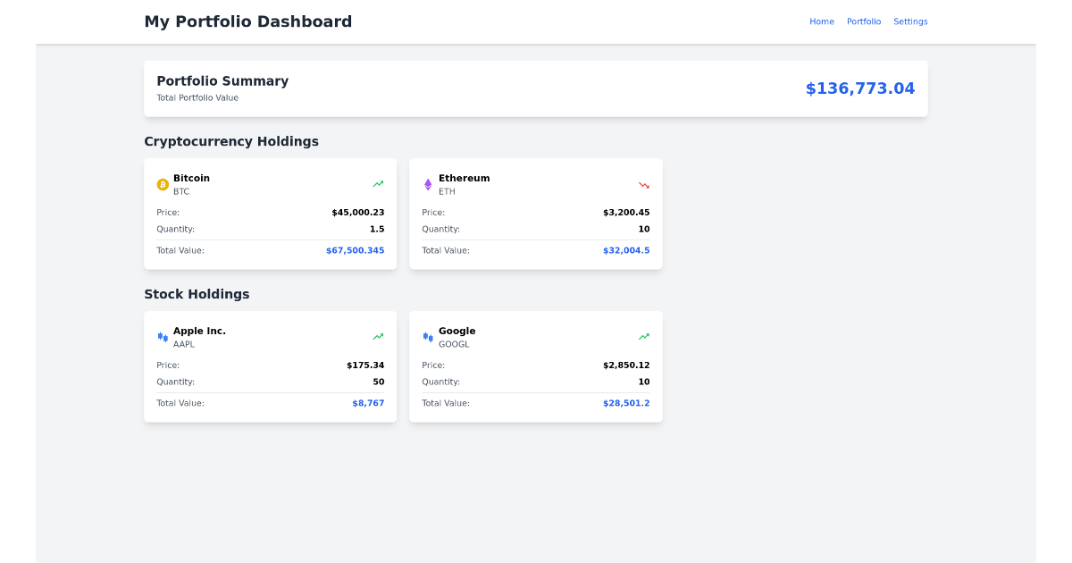The height and width of the screenshot is (563, 1072).
Task: Click the upward trend arrow on Apple Inc.
Action: click(x=378, y=336)
